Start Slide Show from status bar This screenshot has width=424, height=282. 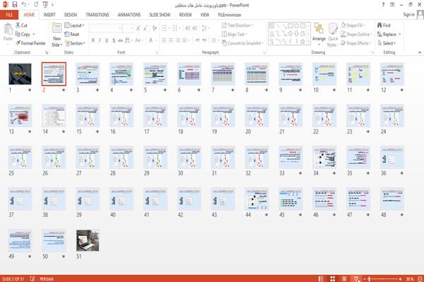(x=356, y=278)
